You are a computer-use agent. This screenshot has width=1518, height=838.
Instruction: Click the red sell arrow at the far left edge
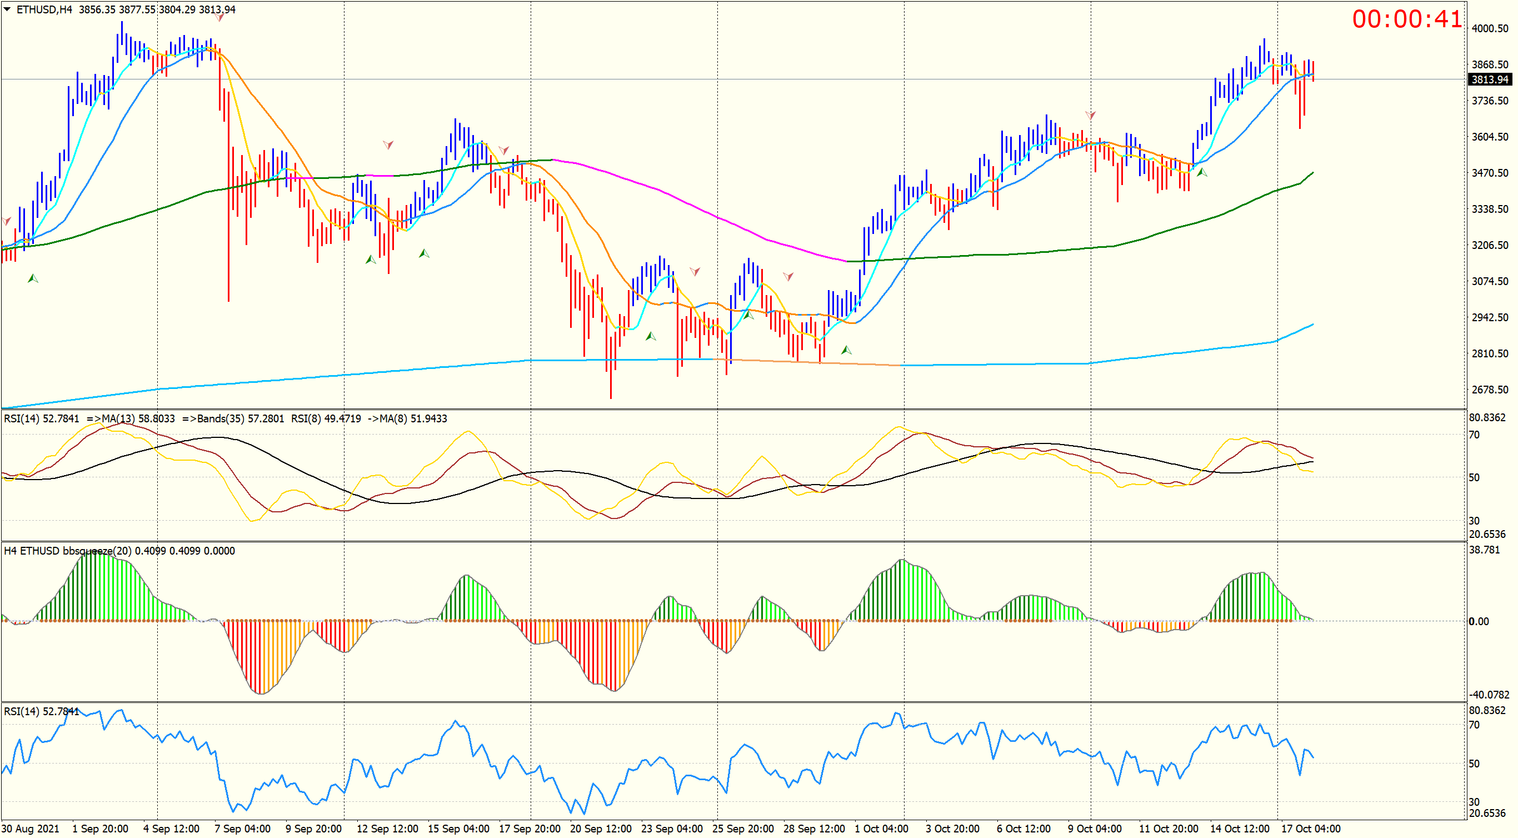[x=7, y=221]
